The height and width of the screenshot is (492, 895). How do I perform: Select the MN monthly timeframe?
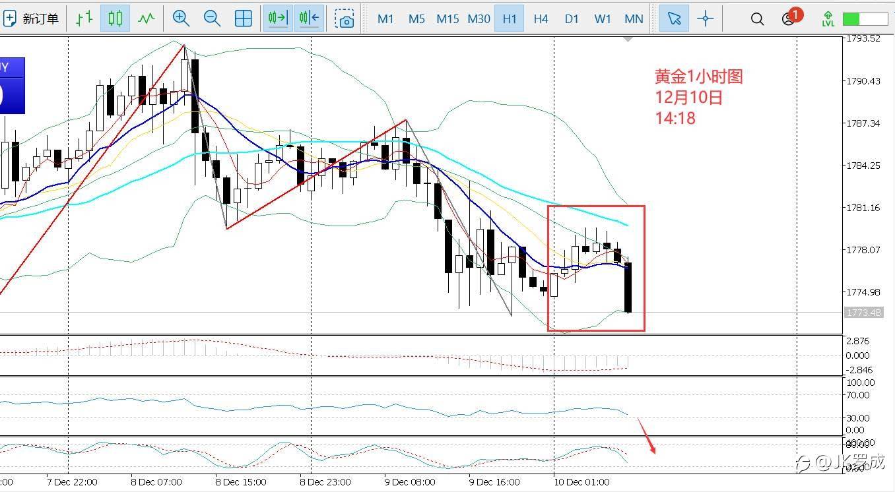click(634, 19)
